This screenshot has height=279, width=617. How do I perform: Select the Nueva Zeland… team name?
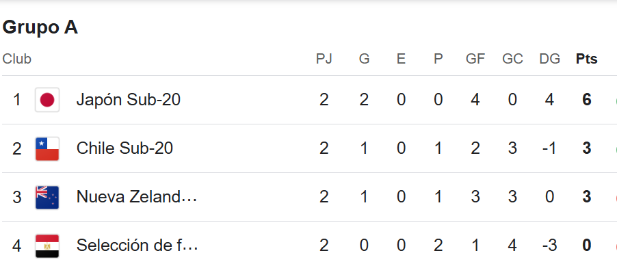pos(137,197)
